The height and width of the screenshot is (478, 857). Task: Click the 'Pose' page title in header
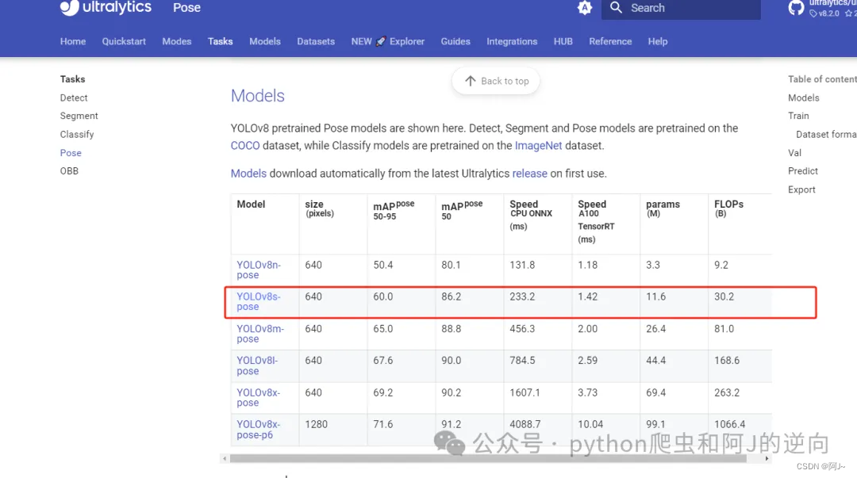tap(186, 8)
